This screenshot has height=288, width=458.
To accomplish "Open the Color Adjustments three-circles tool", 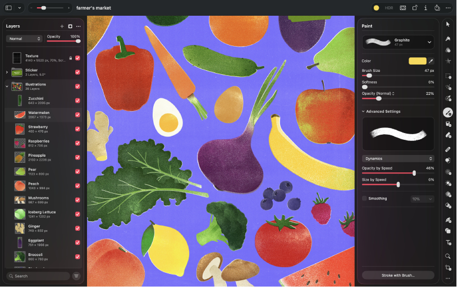I will coord(448,50).
